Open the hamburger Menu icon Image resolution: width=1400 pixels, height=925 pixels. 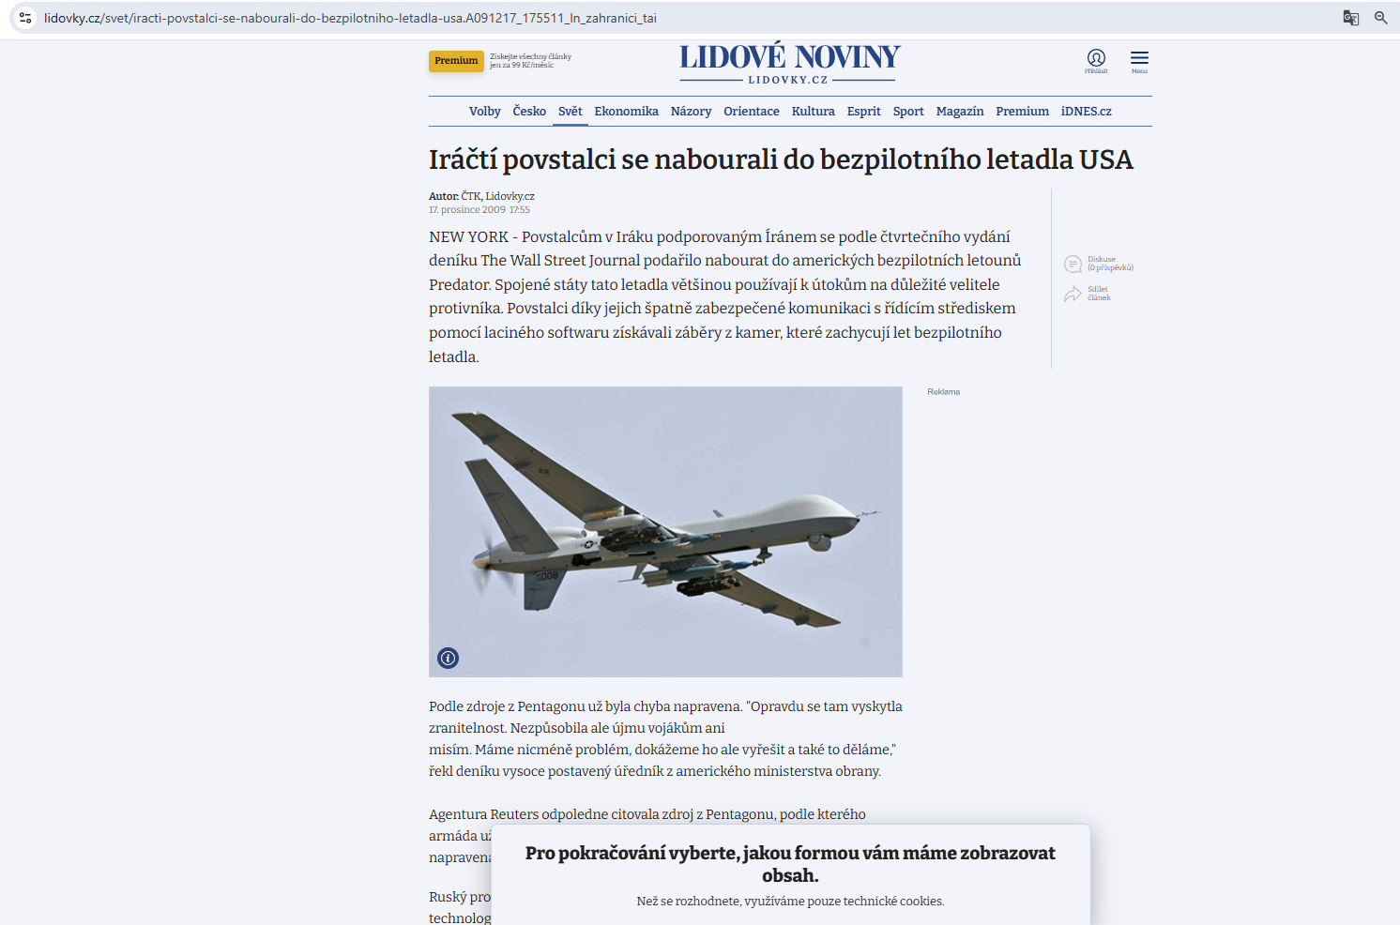coord(1139,58)
